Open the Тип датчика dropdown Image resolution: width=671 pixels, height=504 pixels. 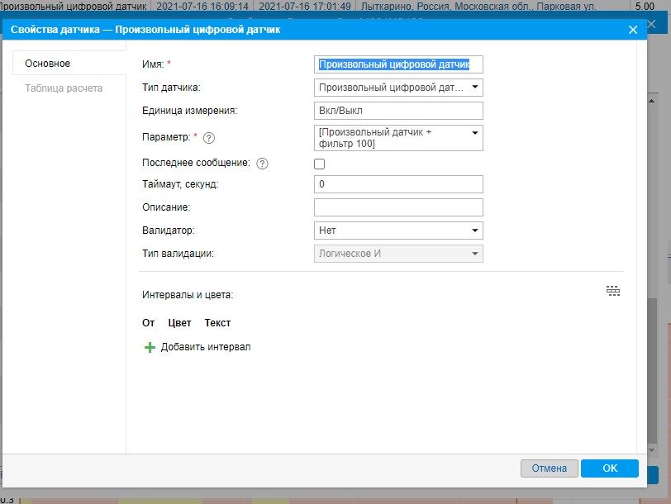(398, 87)
